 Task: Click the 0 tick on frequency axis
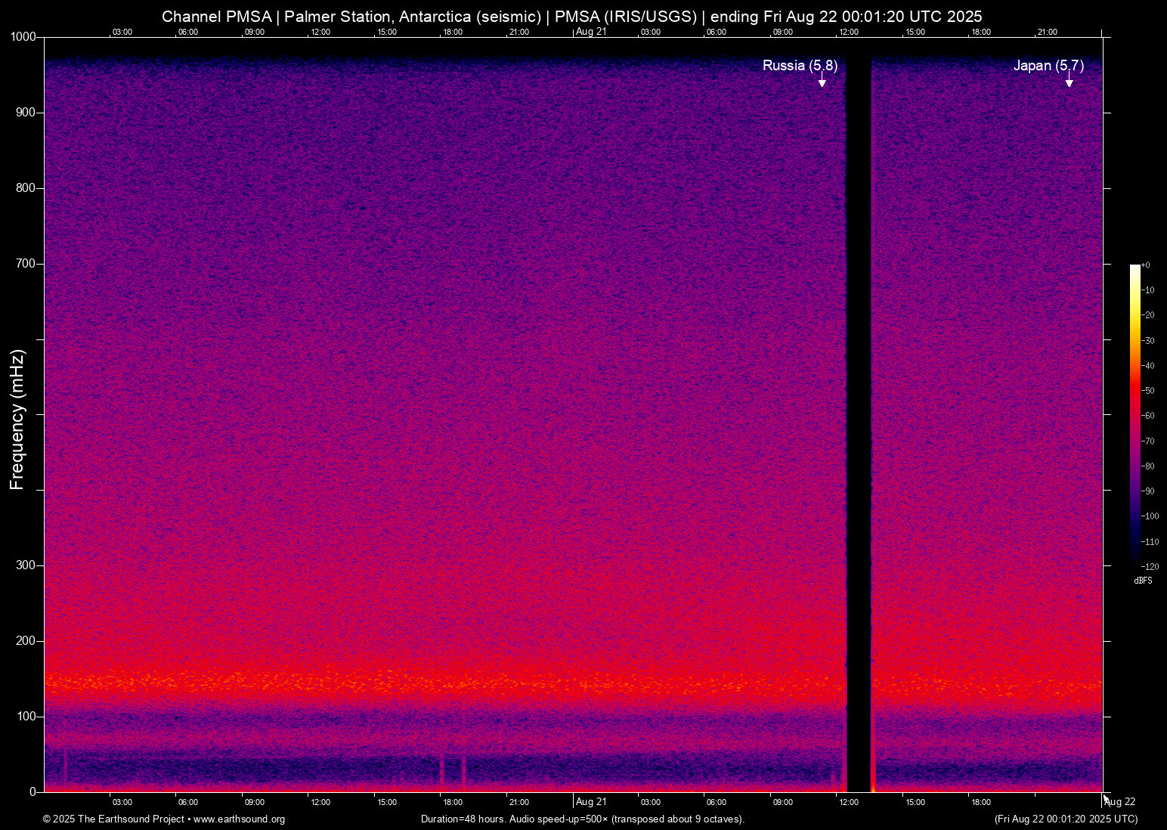(33, 791)
